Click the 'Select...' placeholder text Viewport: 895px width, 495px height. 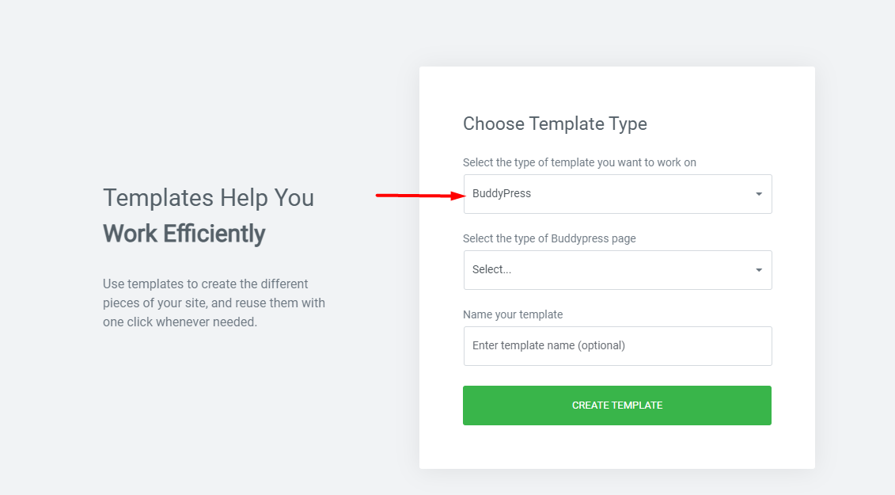[x=491, y=269]
